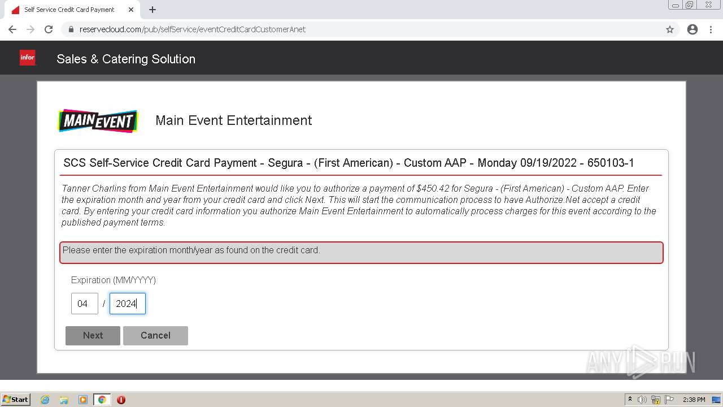Click the Sales & Catering Solution title
This screenshot has width=723, height=407.
click(x=126, y=59)
